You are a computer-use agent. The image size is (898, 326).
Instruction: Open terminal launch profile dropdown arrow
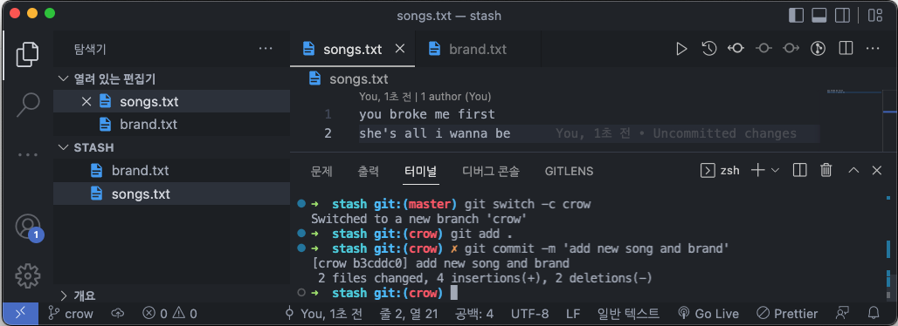click(x=775, y=171)
